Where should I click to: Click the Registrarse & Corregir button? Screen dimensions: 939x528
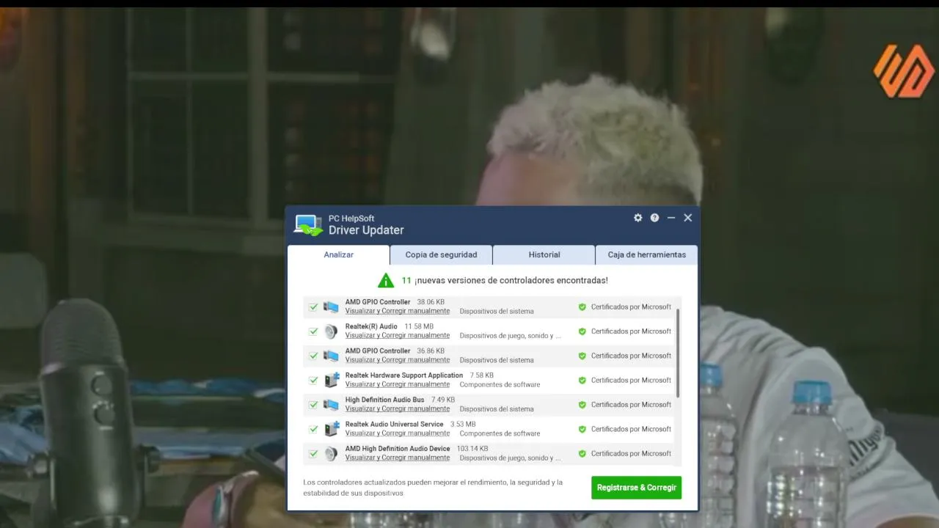(x=637, y=488)
